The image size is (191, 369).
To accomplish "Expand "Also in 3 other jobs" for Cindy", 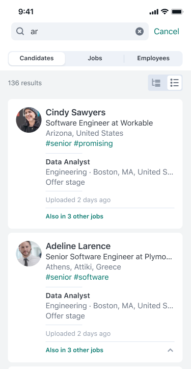I will click(74, 216).
